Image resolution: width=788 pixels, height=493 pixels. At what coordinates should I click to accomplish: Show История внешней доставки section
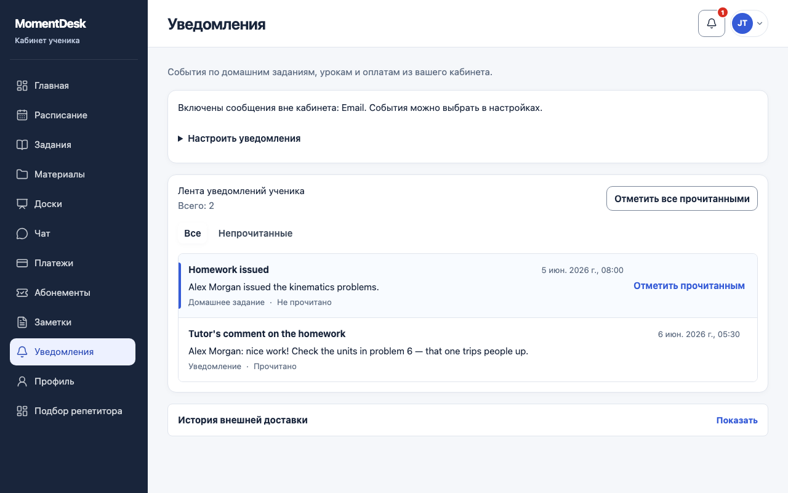tap(737, 420)
